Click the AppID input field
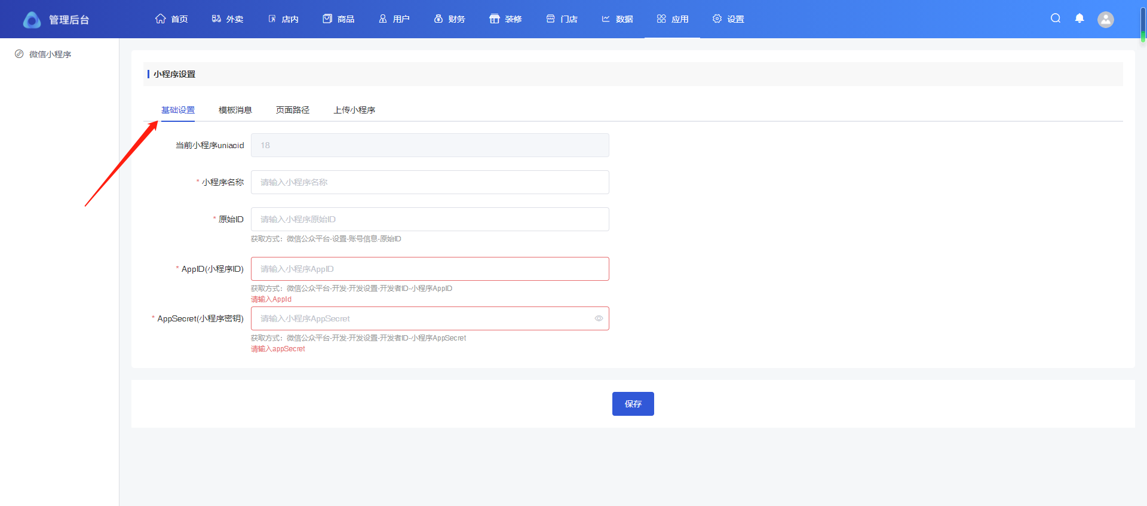The image size is (1147, 506). pyautogui.click(x=430, y=269)
